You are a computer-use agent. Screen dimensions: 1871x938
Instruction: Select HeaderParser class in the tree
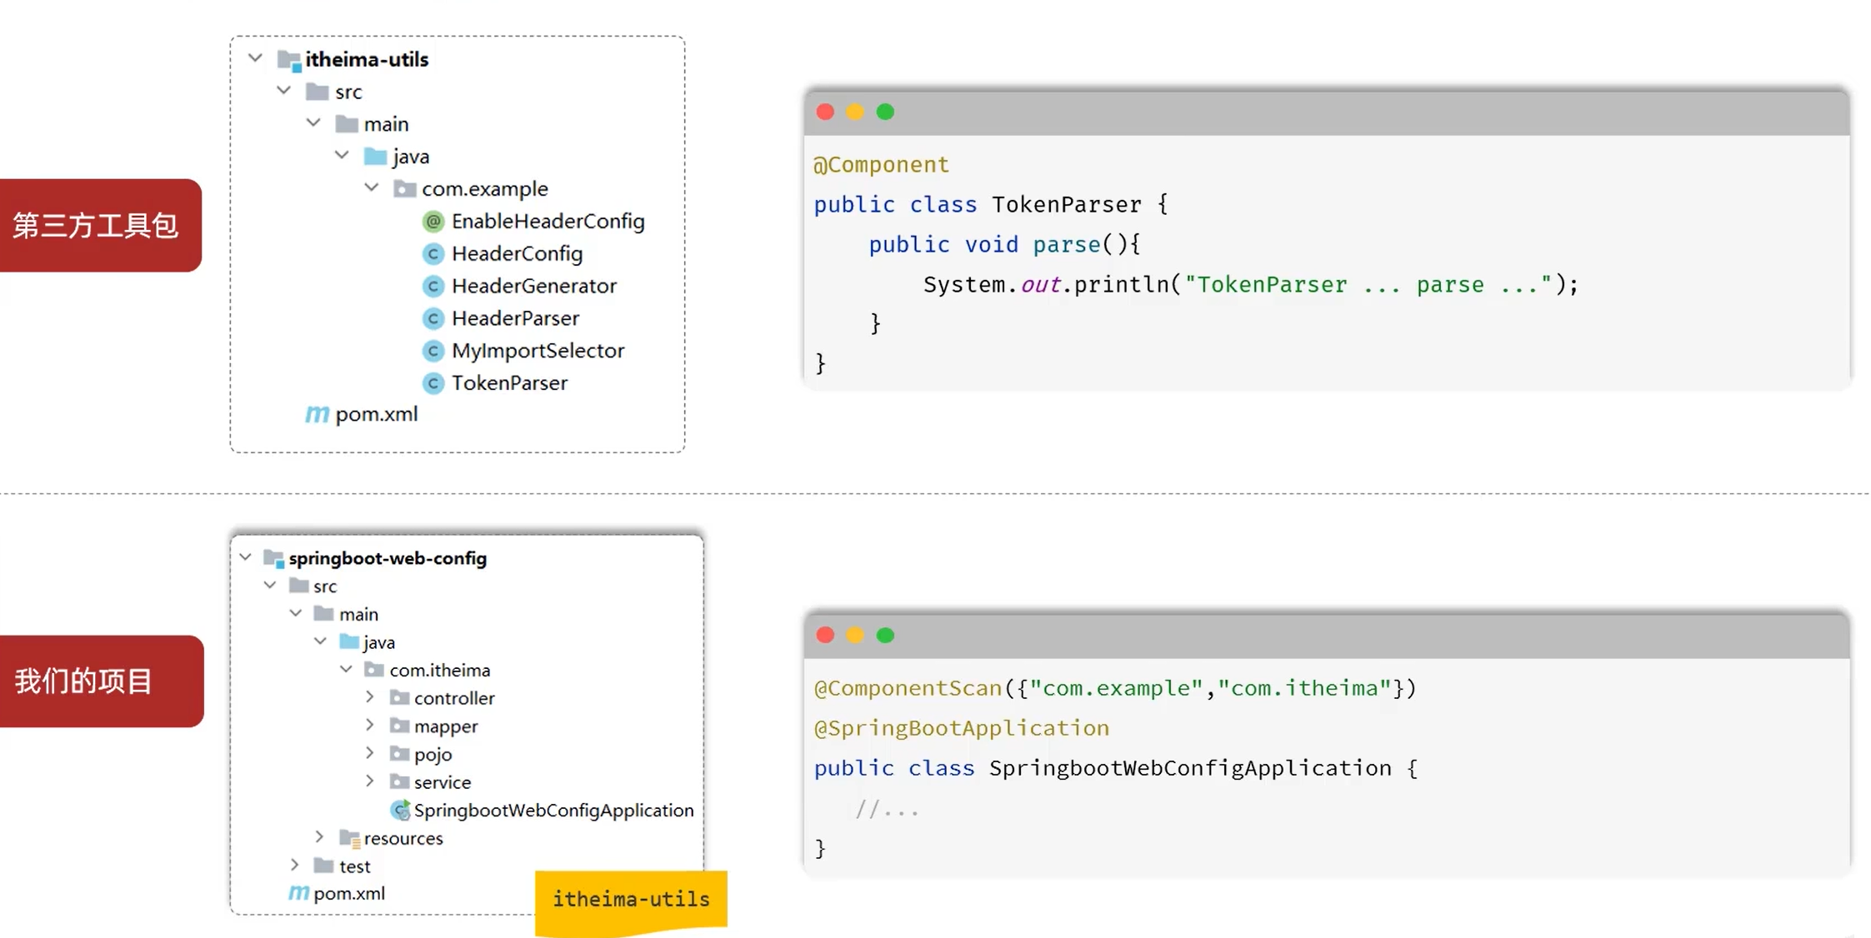515,319
